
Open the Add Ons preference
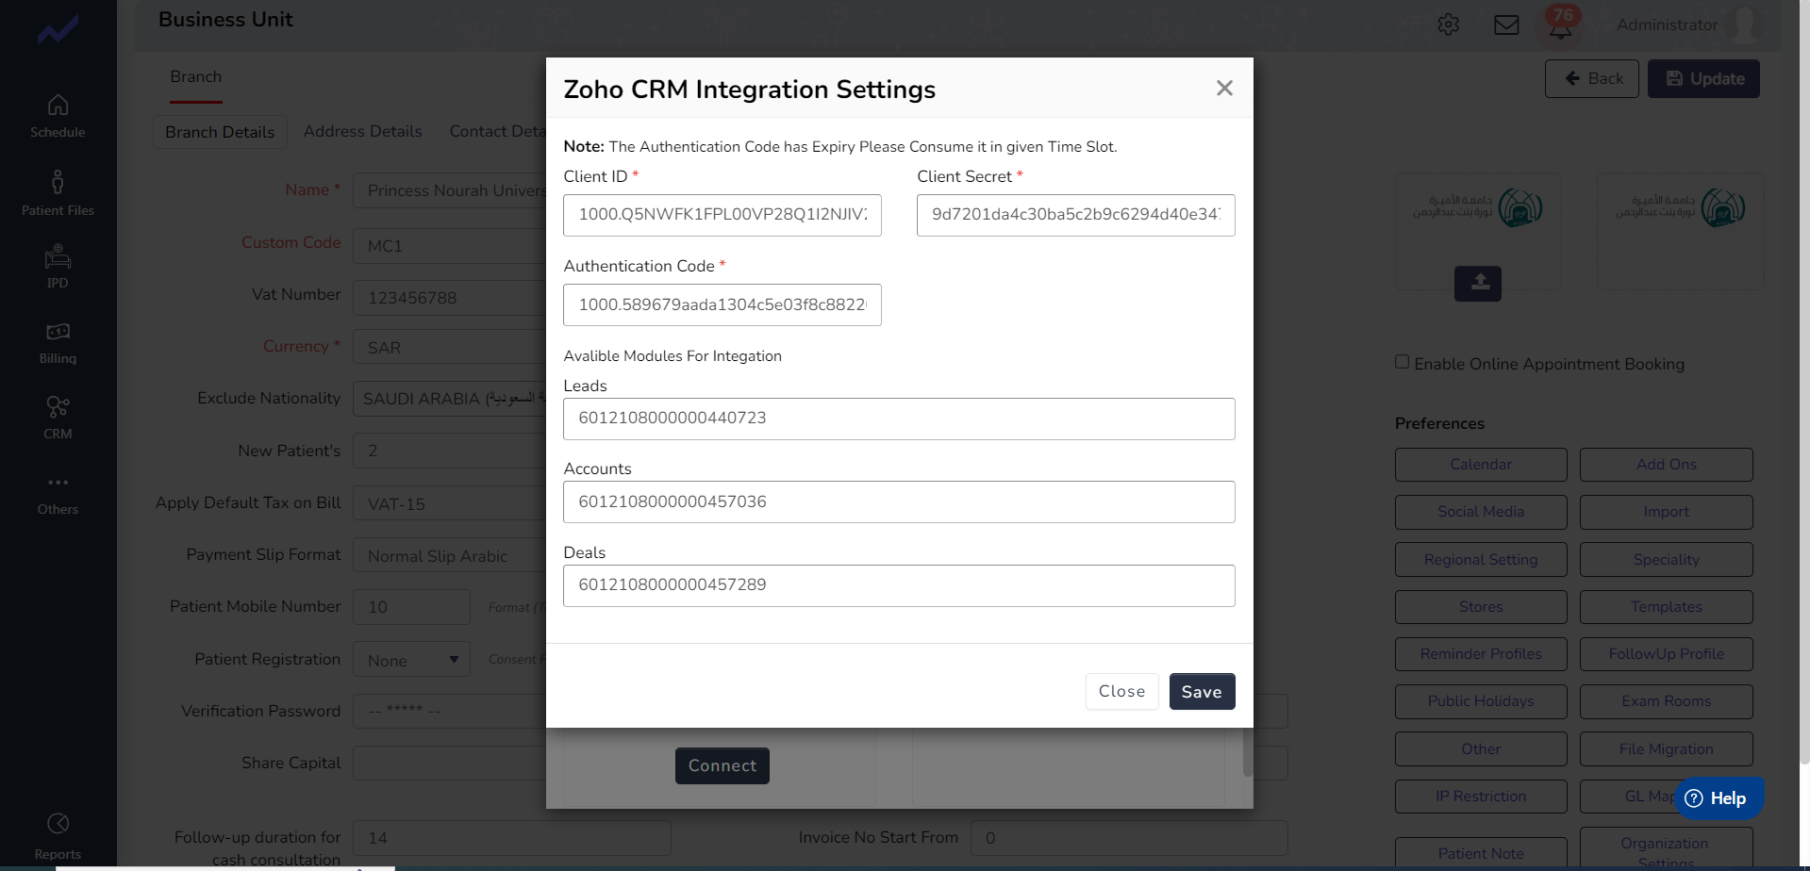tap(1666, 465)
